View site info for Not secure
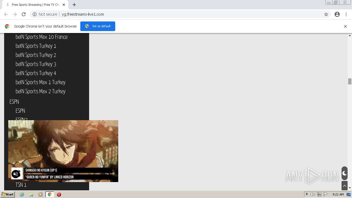Viewport: 352px width, 198px height. tap(45, 14)
